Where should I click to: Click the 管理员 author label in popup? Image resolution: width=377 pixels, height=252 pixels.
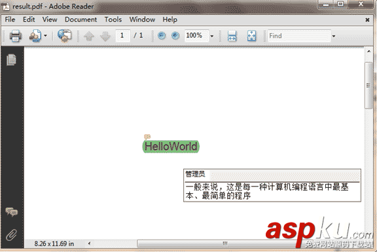click(195, 174)
